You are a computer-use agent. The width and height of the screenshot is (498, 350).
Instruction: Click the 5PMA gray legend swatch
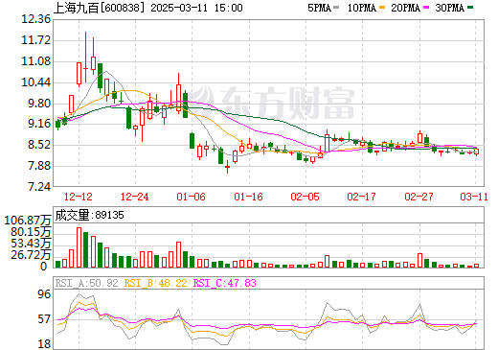click(336, 8)
